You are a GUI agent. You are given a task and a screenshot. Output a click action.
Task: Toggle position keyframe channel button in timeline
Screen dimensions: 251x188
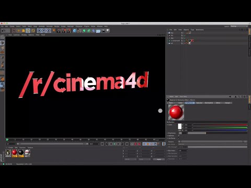144,144
